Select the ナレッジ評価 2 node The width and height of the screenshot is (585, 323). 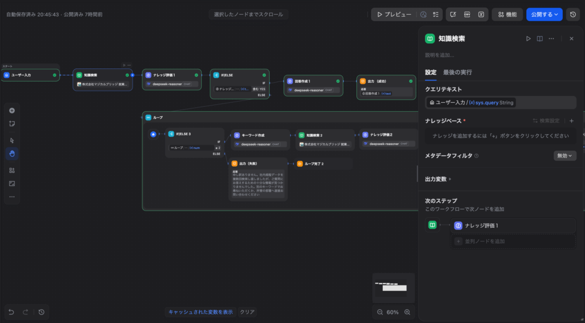point(388,139)
